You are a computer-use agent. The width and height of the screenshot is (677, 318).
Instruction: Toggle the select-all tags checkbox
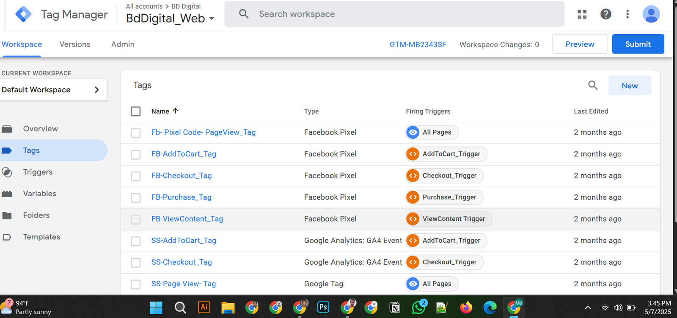tap(136, 111)
